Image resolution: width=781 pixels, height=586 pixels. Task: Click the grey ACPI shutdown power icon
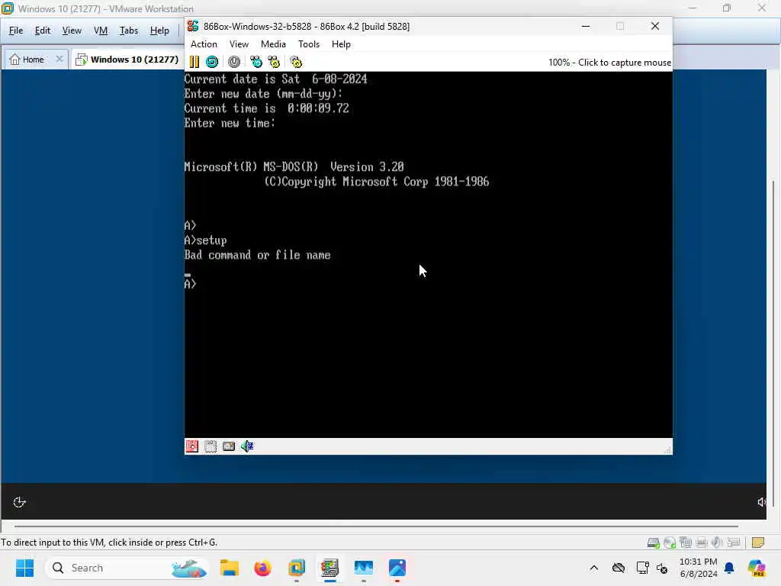[x=234, y=62]
